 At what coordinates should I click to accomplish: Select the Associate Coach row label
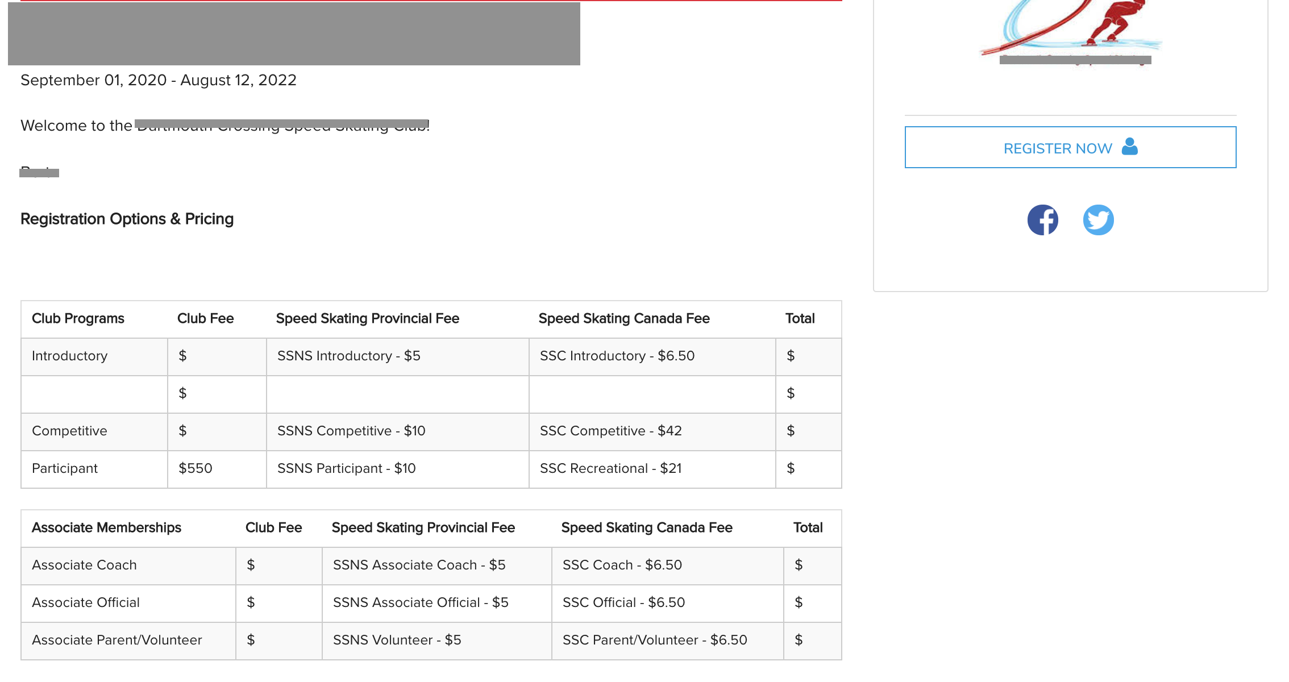tap(84, 565)
